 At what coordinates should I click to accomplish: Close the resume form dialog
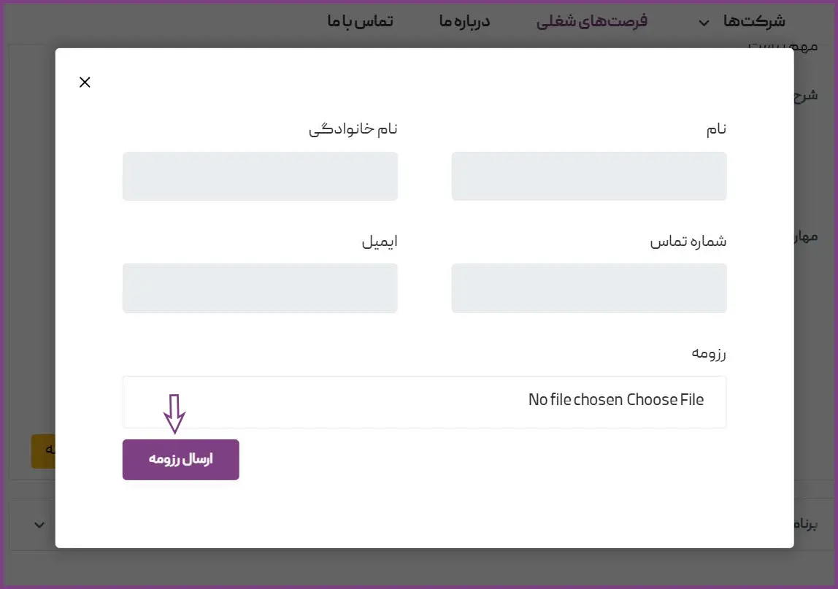(x=85, y=82)
